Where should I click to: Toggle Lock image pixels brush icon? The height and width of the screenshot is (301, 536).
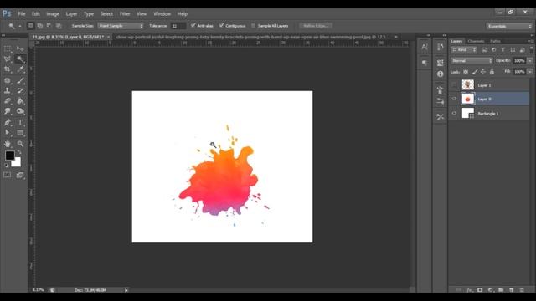coord(475,72)
